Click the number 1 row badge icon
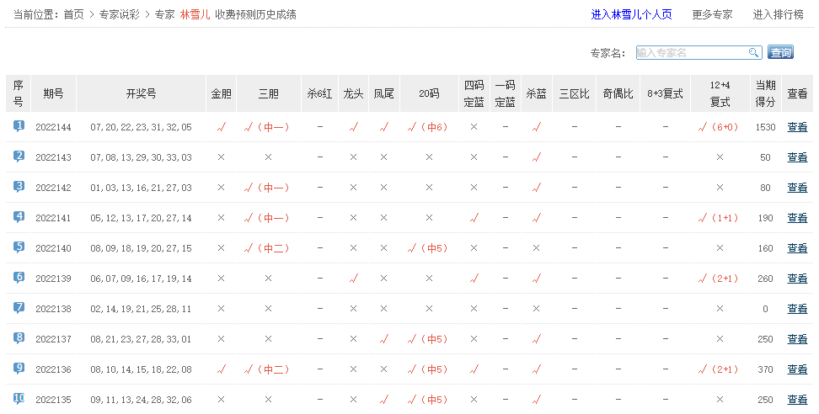The image size is (819, 414). [x=19, y=126]
